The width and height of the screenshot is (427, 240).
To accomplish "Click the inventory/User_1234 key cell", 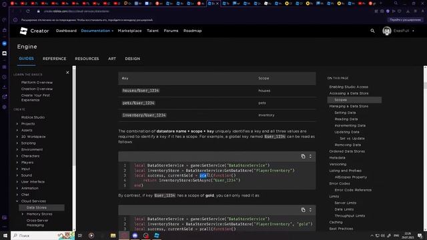I will 144,115.
